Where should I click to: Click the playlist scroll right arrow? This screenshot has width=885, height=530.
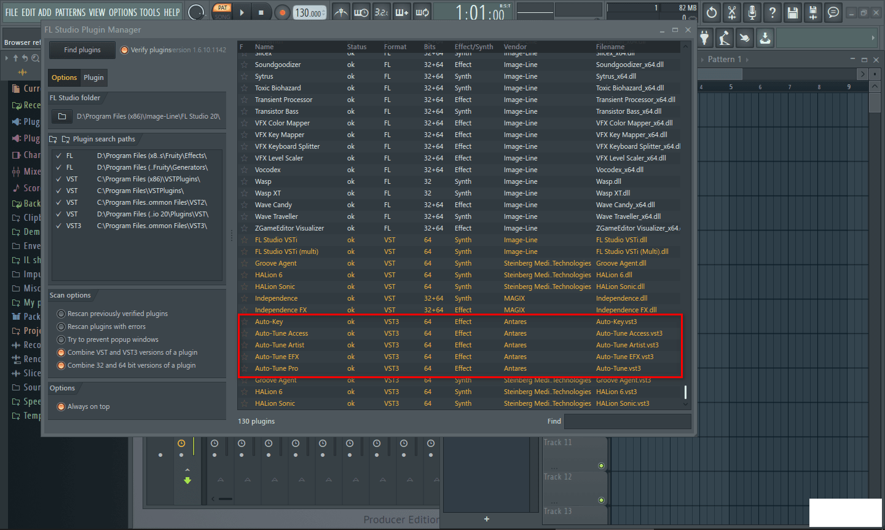pyautogui.click(x=862, y=74)
